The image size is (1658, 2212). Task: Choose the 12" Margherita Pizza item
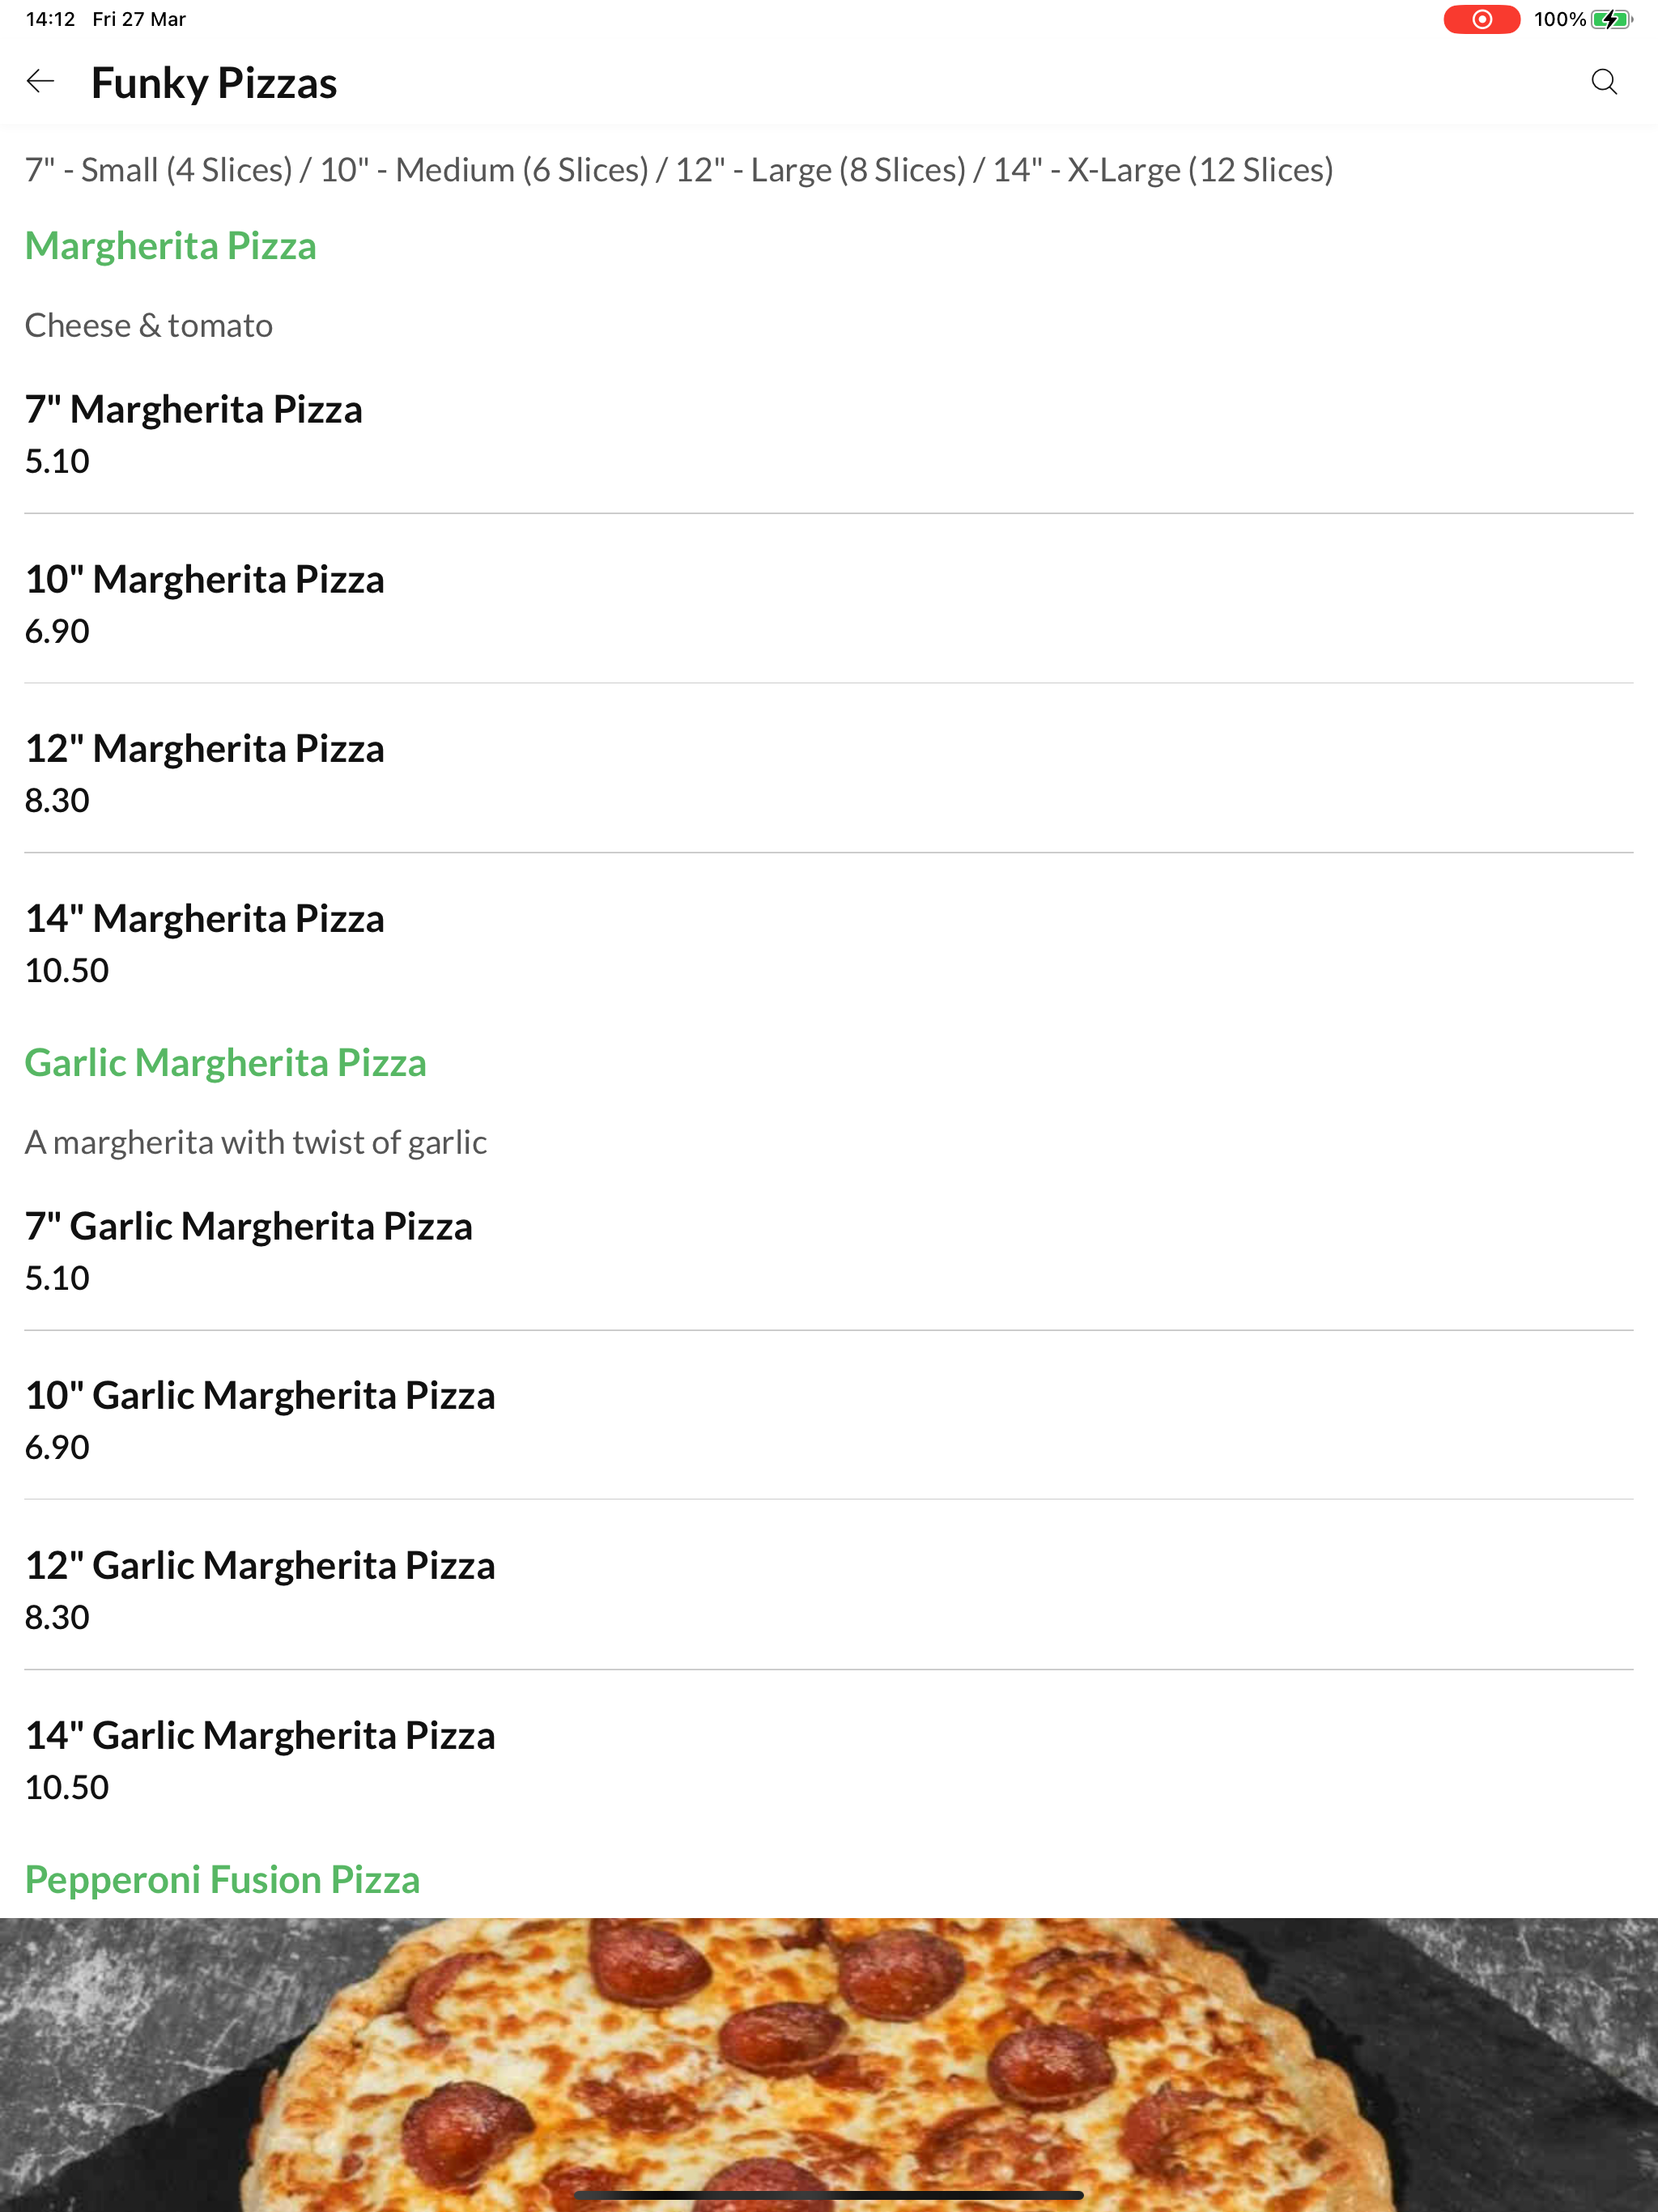pos(829,772)
